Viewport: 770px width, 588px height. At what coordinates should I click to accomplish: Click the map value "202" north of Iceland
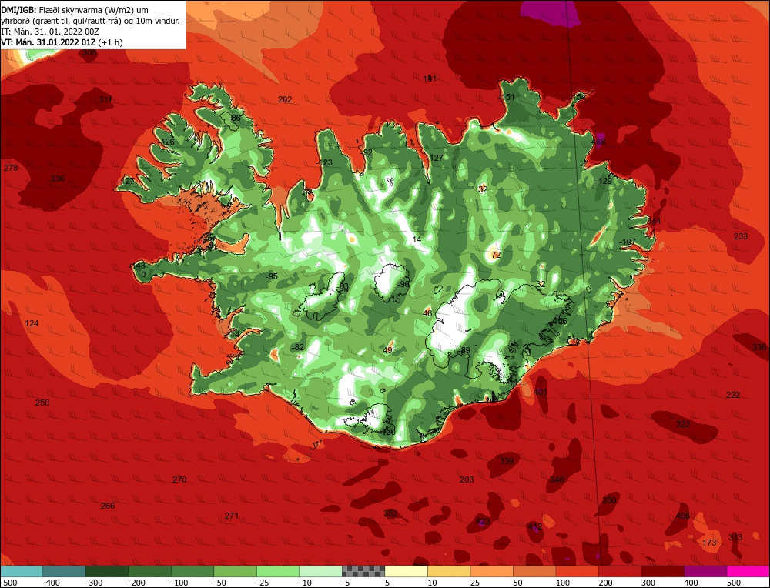click(285, 99)
